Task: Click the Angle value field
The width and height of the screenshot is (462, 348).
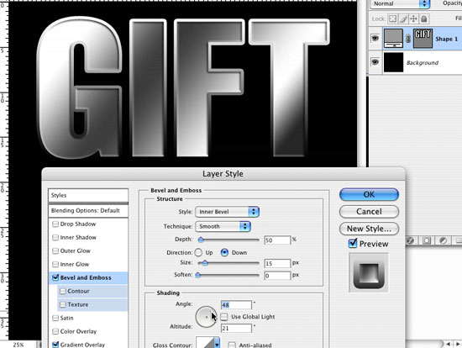Action: click(x=236, y=304)
